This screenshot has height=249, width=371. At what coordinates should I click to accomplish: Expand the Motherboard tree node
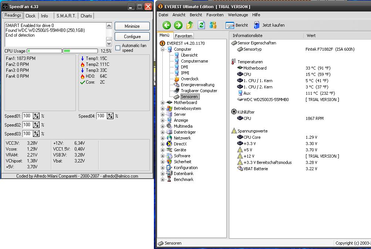pyautogui.click(x=162, y=102)
